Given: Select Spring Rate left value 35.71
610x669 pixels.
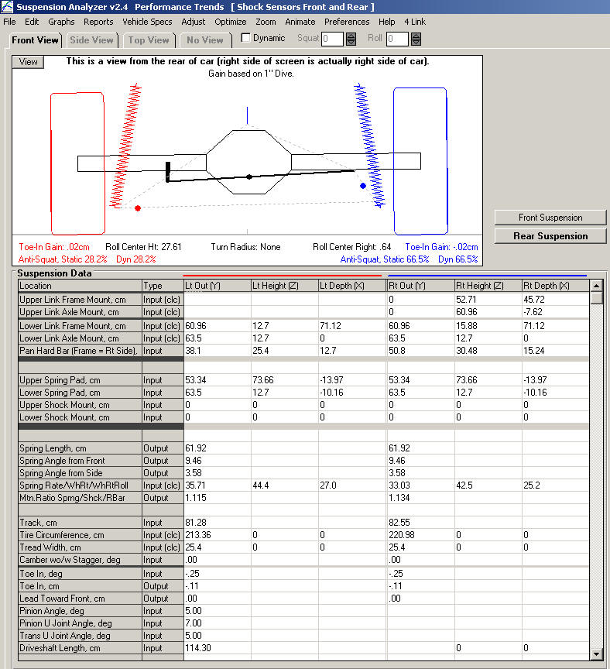Looking at the screenshot, I should (x=217, y=485).
